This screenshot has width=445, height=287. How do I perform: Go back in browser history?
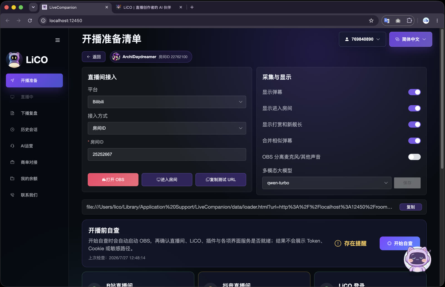8,21
